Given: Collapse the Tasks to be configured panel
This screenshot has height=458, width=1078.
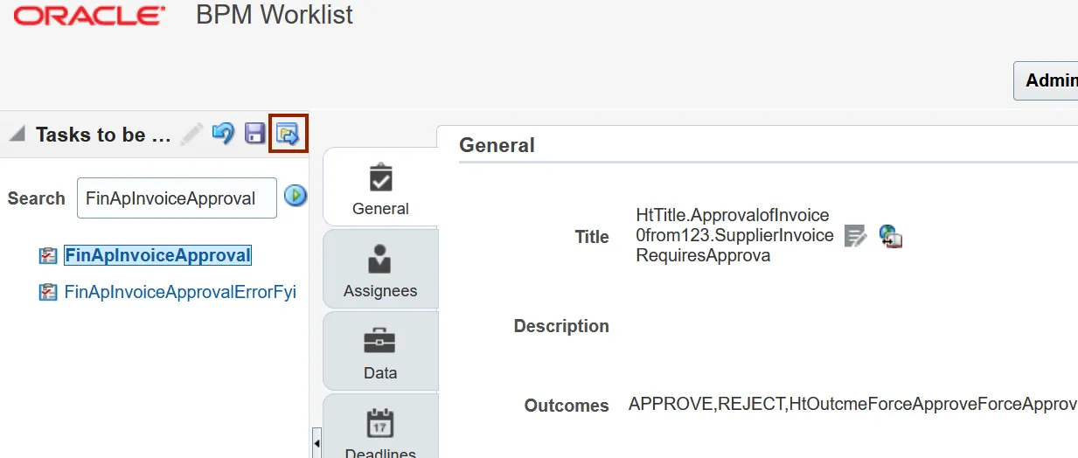Looking at the screenshot, I should (17, 134).
